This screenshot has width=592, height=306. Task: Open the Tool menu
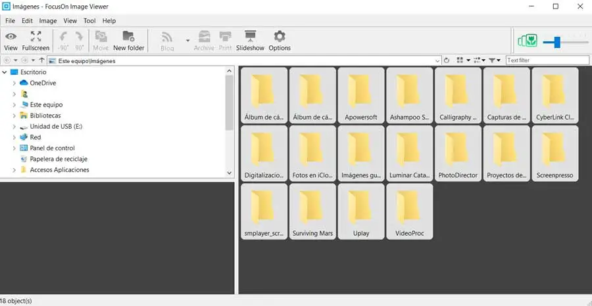point(89,21)
